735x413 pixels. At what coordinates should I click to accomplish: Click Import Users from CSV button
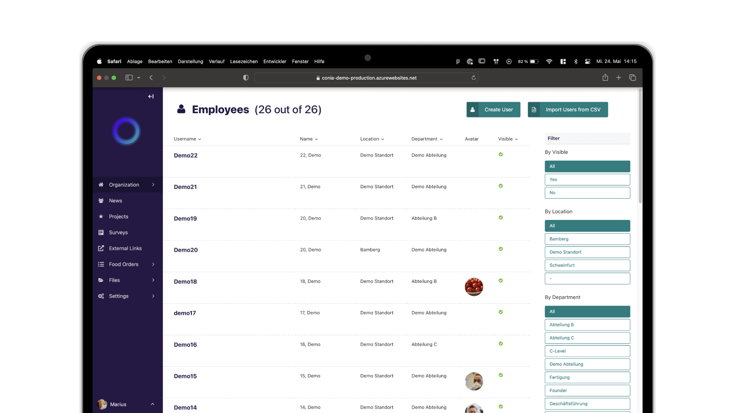[x=568, y=110]
